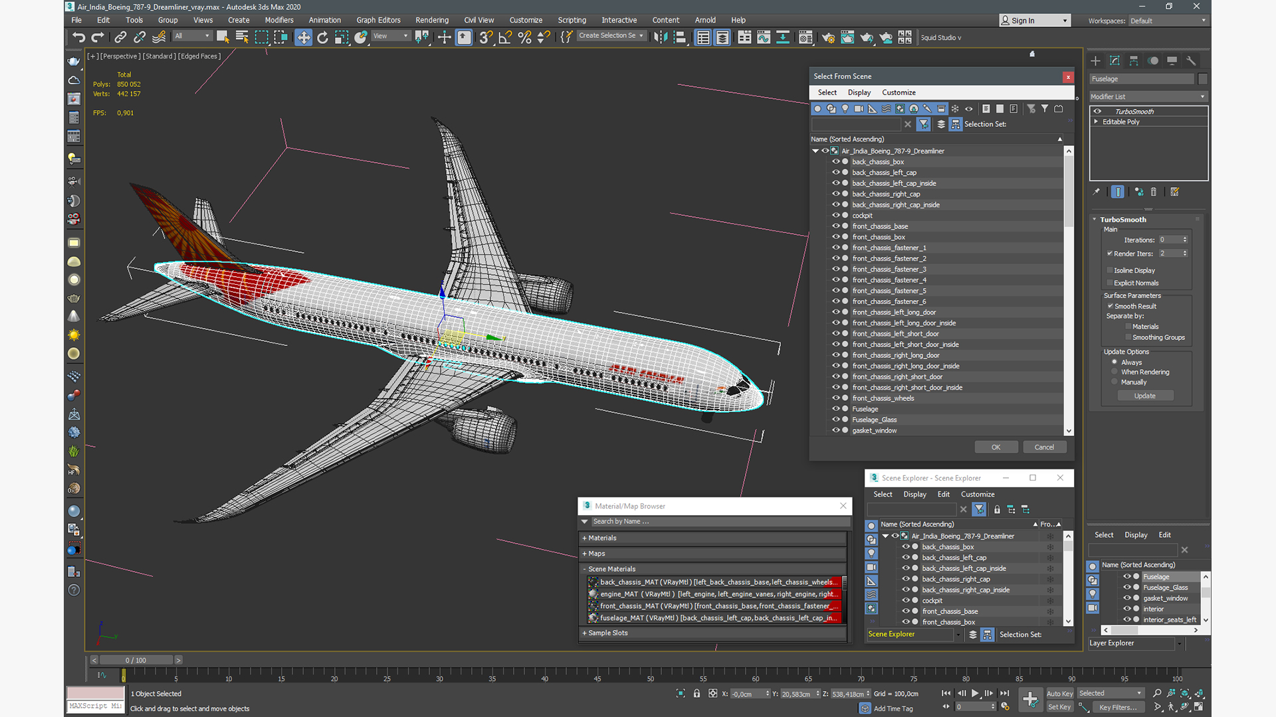The image size is (1276, 717).
Task: Click Key Filters button
Action: click(1118, 708)
